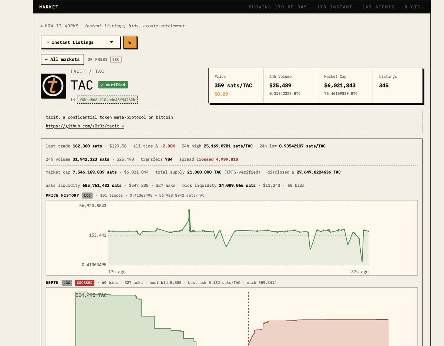Screen dimensions: 444x346
Task: Click the 504,495 TAC depth label
Action: 91,295
